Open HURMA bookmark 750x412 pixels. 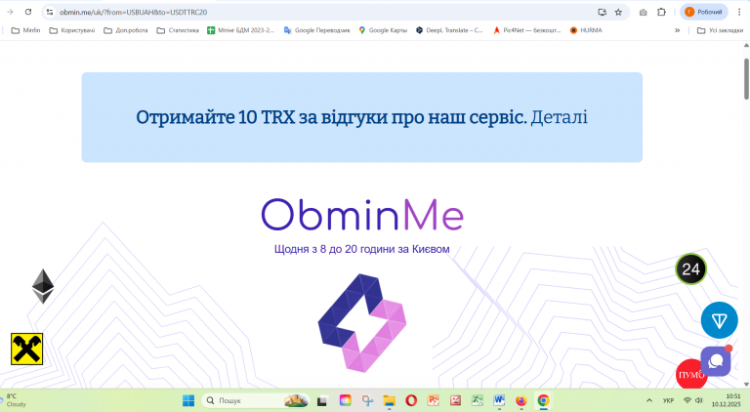tap(586, 30)
